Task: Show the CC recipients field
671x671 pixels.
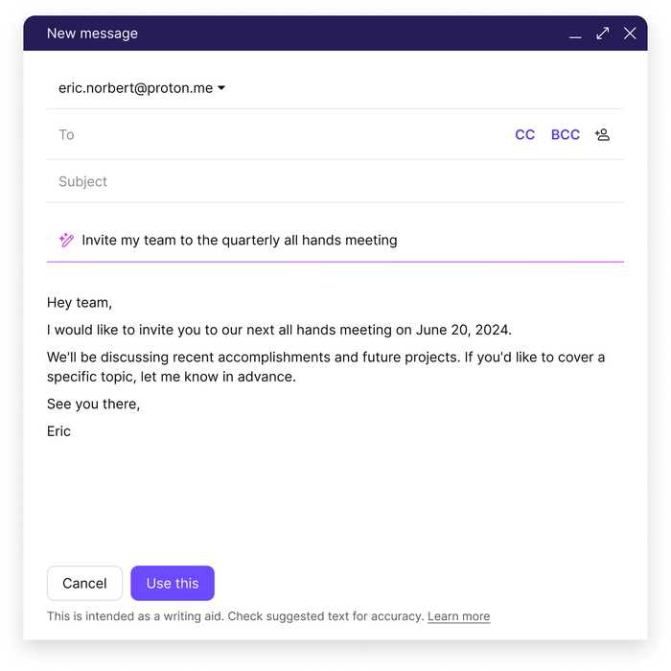Action: click(x=524, y=135)
